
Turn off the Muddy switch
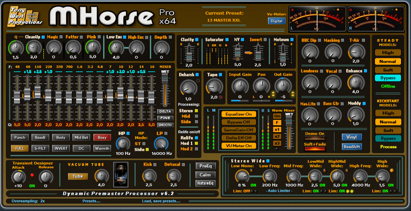(x=364, y=103)
